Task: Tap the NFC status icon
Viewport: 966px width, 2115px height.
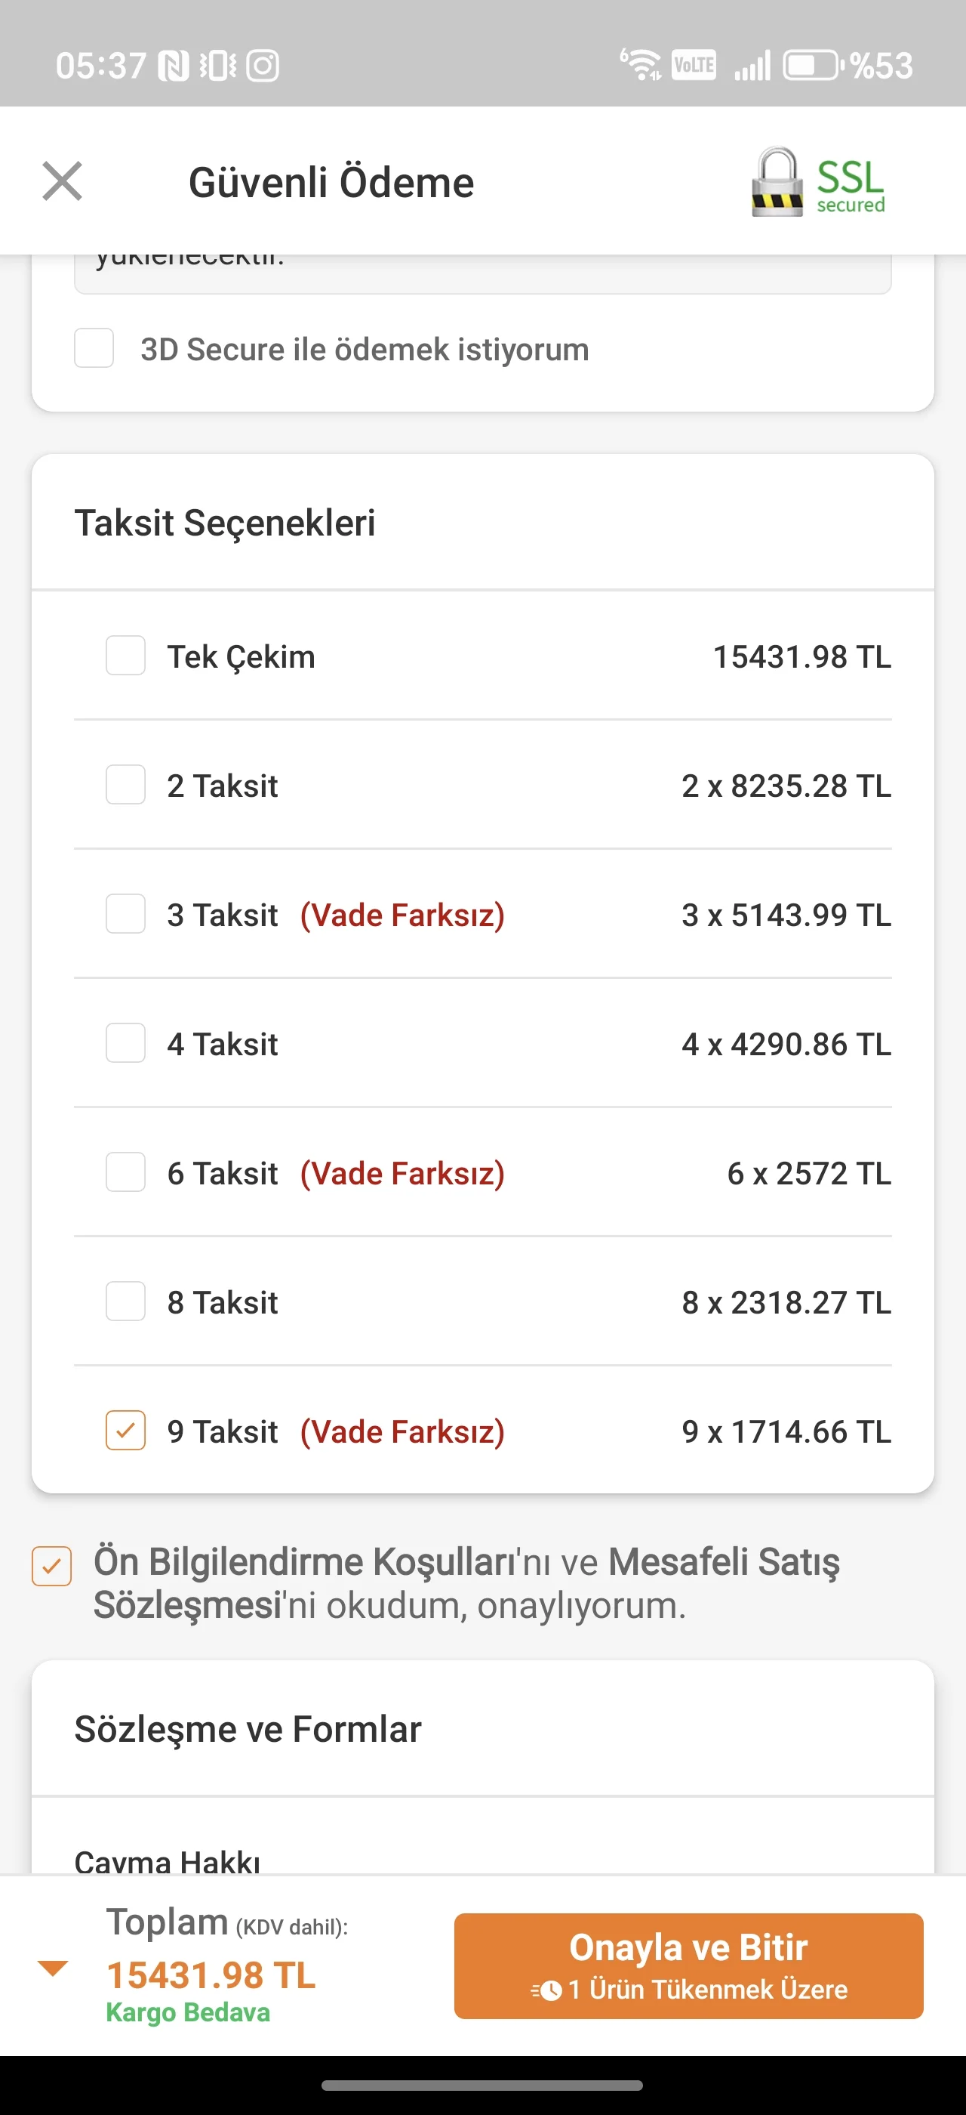Action: (x=173, y=66)
